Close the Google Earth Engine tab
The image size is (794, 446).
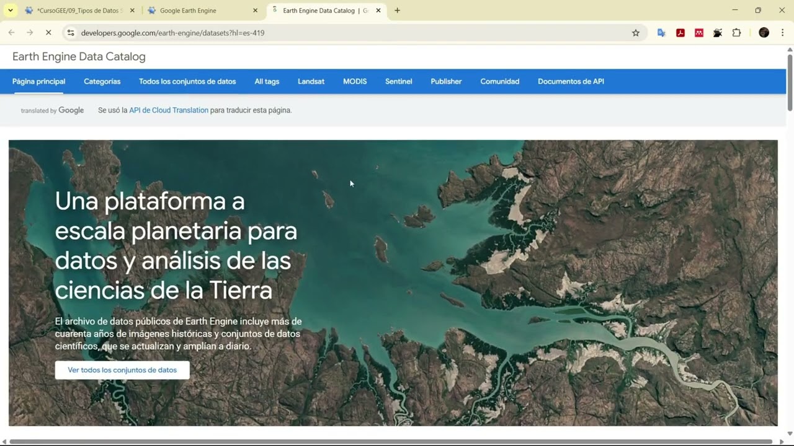pyautogui.click(x=255, y=11)
